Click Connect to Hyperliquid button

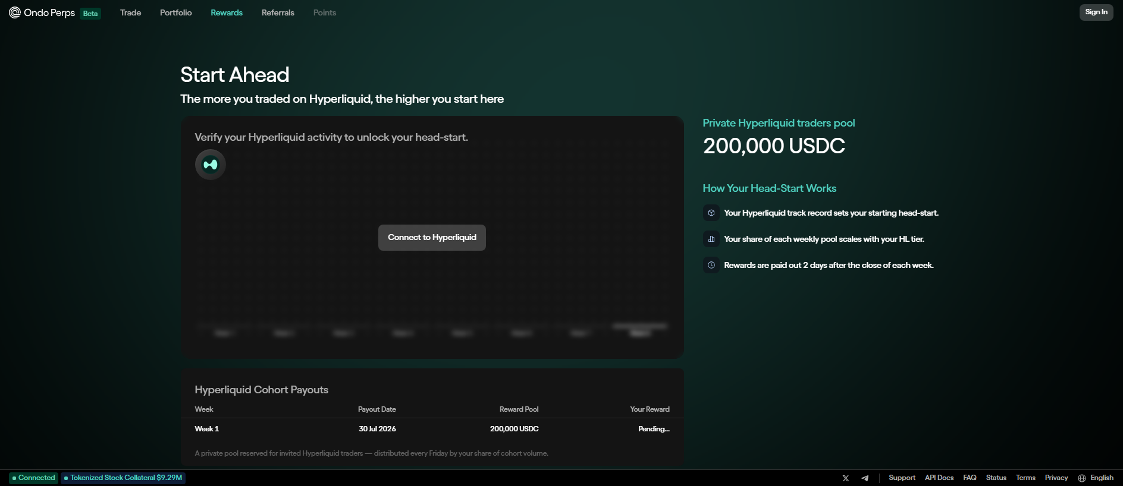pyautogui.click(x=432, y=238)
